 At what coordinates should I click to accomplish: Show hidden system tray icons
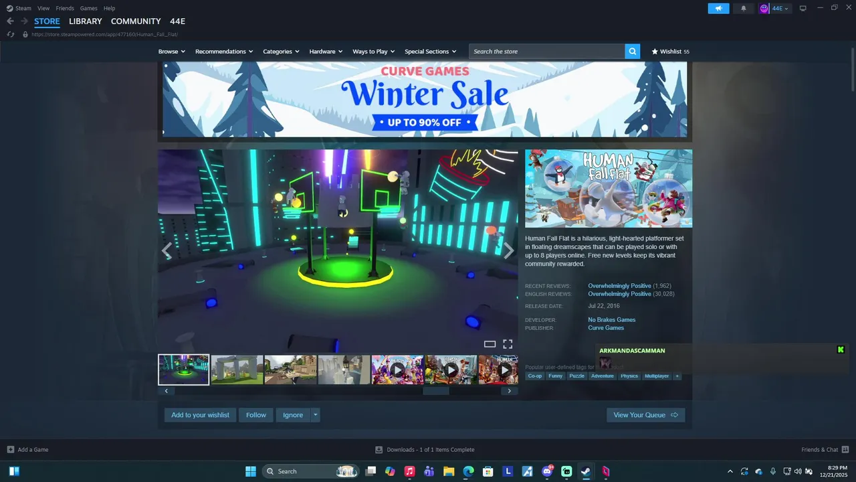click(x=730, y=471)
